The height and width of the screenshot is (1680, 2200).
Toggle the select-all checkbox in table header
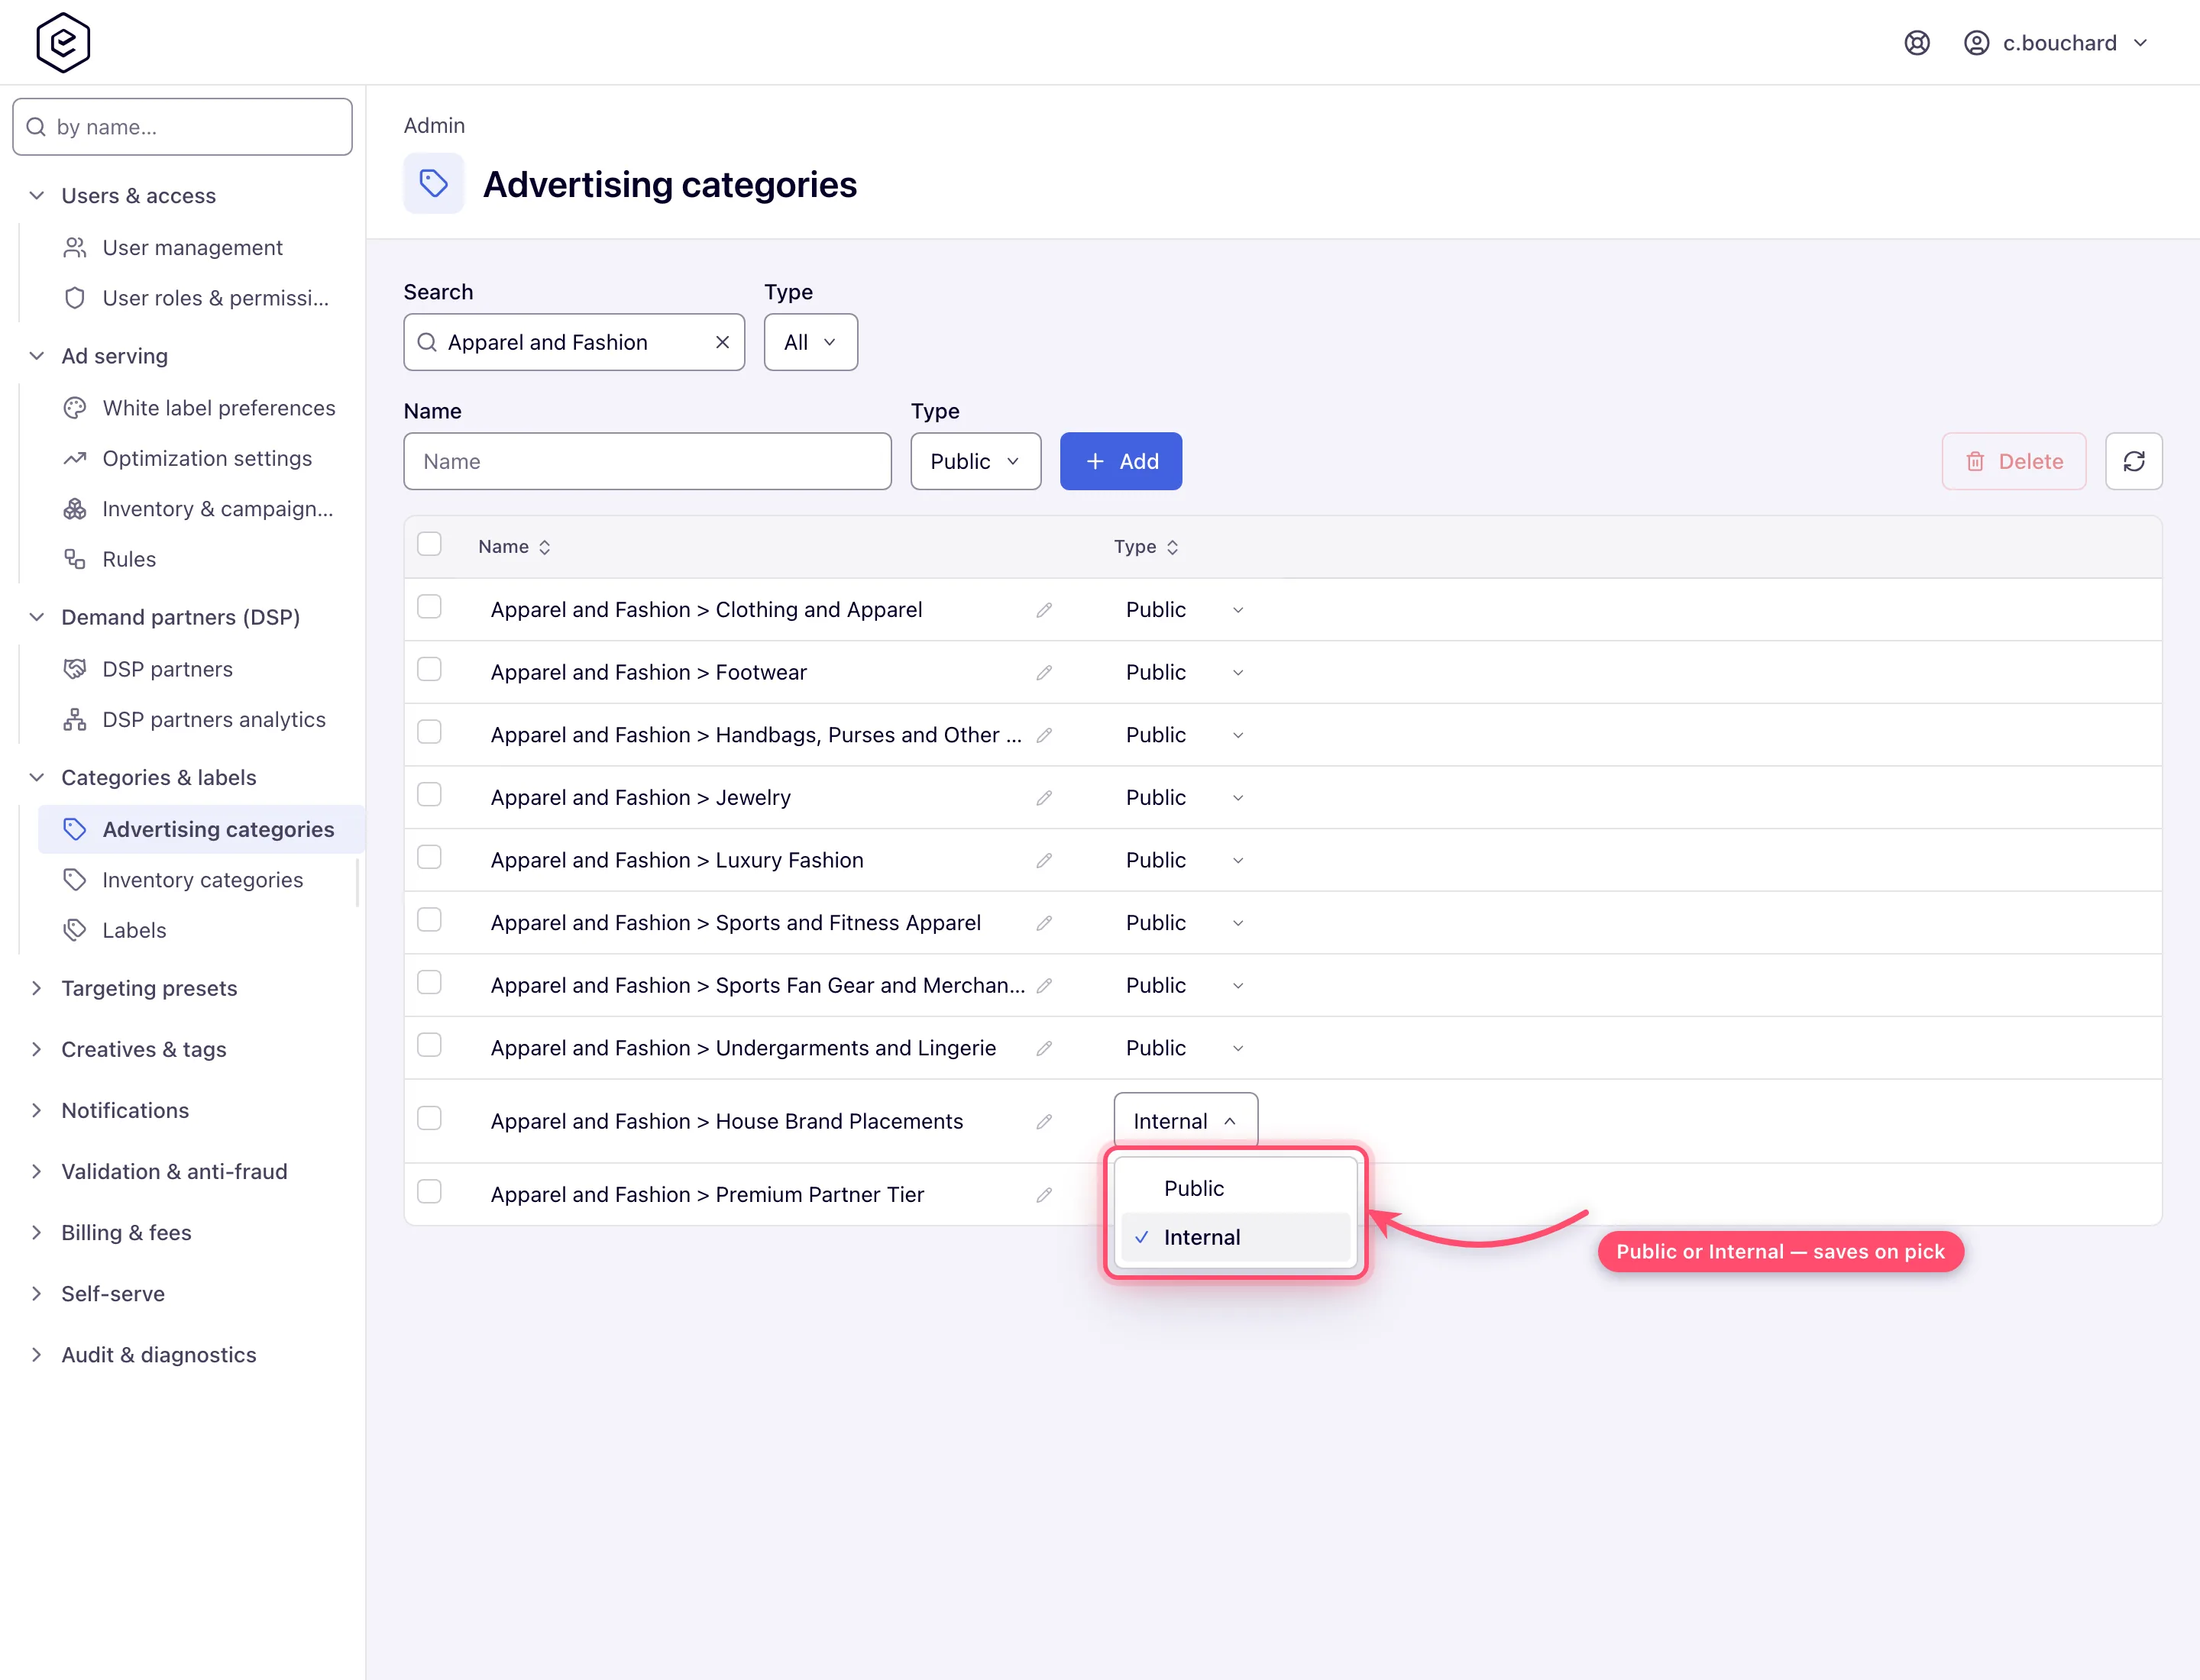(x=429, y=544)
